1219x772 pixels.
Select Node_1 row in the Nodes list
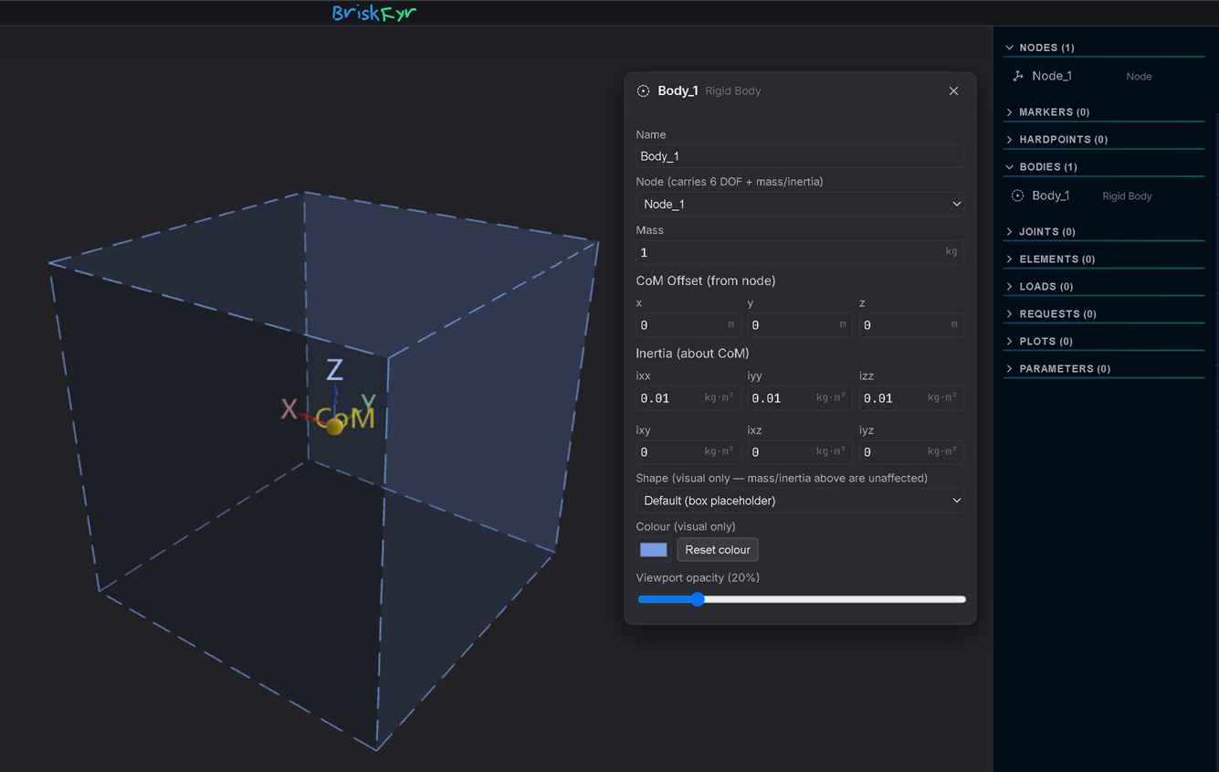point(1103,76)
